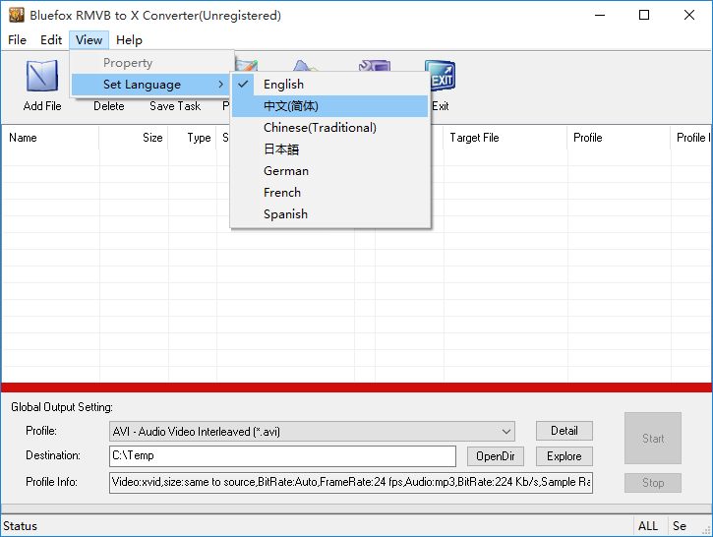Select Chinese(Traditional) language option
This screenshot has width=713, height=537.
(x=330, y=128)
